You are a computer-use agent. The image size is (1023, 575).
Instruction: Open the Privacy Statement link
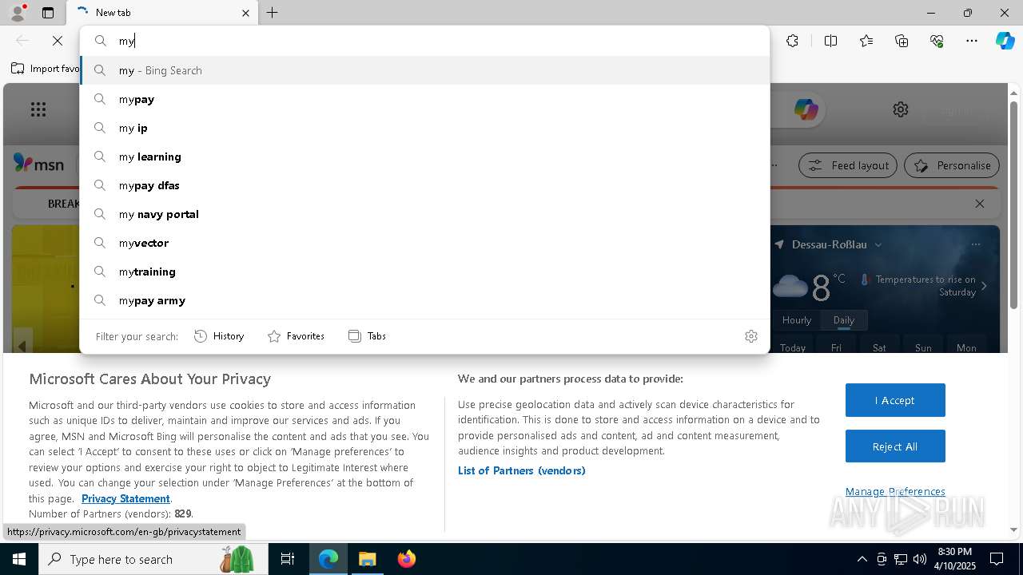click(x=125, y=498)
